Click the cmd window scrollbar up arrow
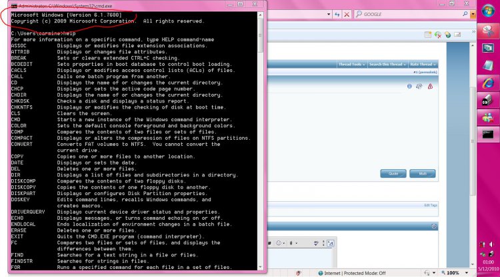 coord(260,15)
